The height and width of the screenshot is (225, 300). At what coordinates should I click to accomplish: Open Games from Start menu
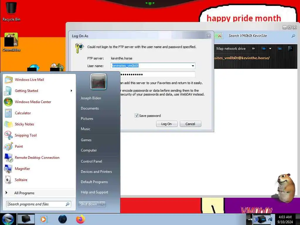[x=86, y=140]
